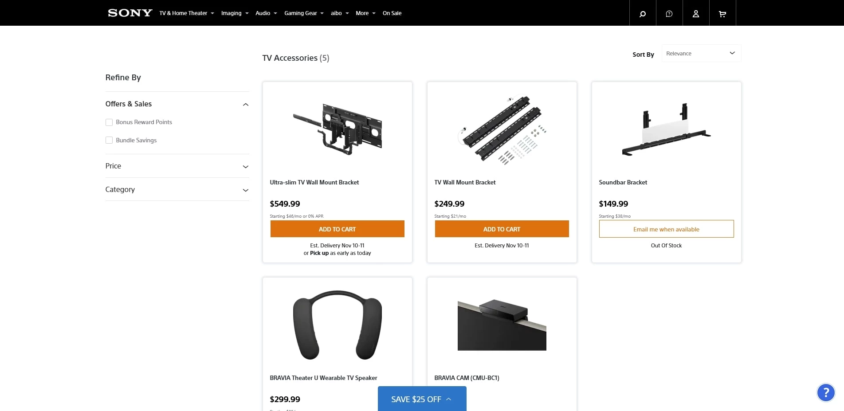Image resolution: width=844 pixels, height=411 pixels.
Task: Open the blue question mark help bubble
Action: [x=826, y=392]
